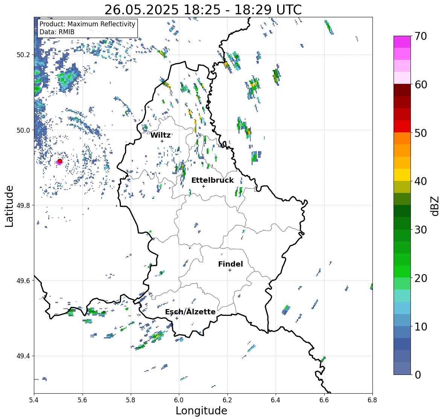The image size is (444, 420).
Task: Click the 6.8 longitude tick label
Action: pyautogui.click(x=372, y=400)
